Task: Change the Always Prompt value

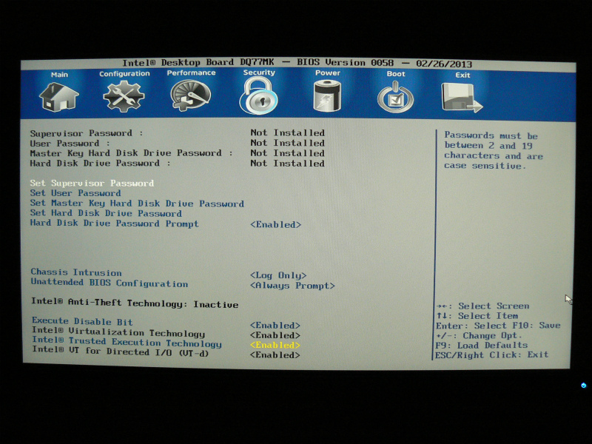Action: click(x=292, y=286)
